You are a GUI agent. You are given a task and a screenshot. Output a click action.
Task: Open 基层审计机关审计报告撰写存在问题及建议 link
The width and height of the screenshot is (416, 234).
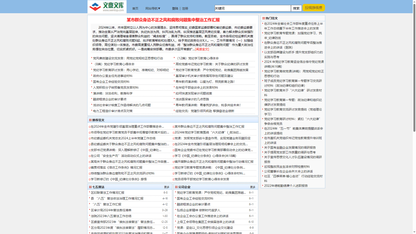pyautogui.click(x=204, y=76)
